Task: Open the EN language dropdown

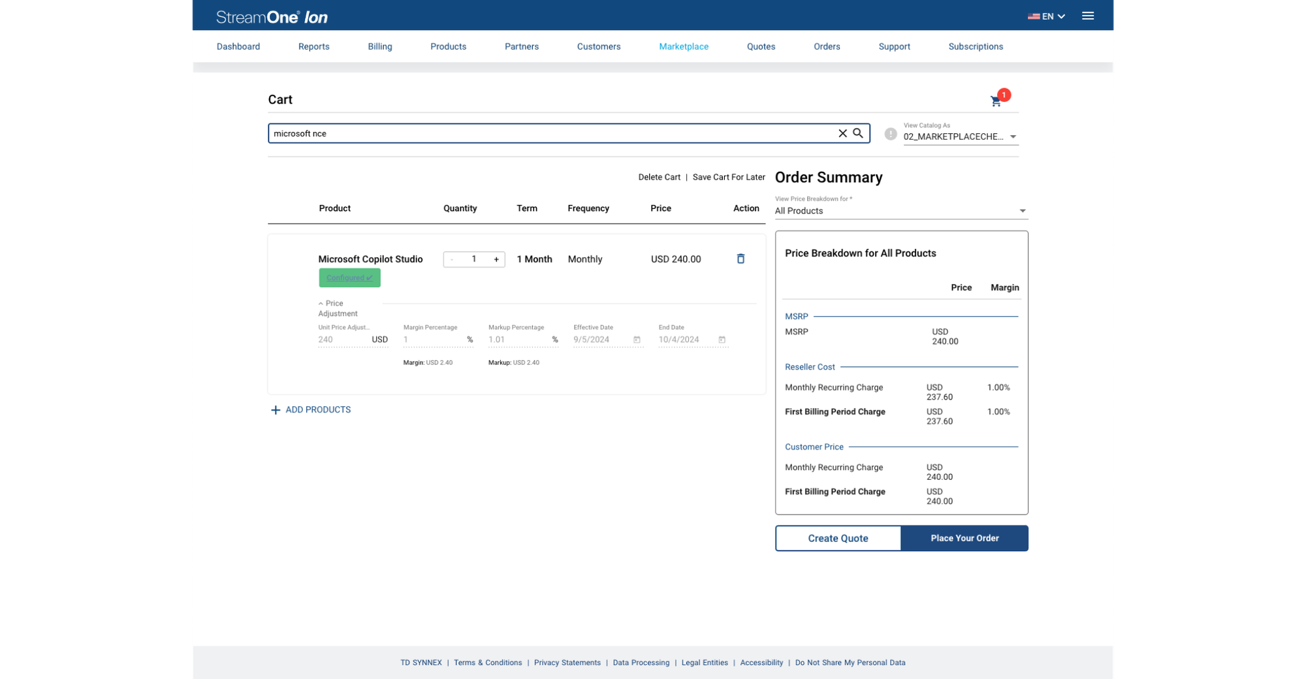Action: click(x=1046, y=16)
